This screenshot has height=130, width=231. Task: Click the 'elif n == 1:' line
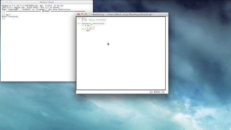click(88, 29)
